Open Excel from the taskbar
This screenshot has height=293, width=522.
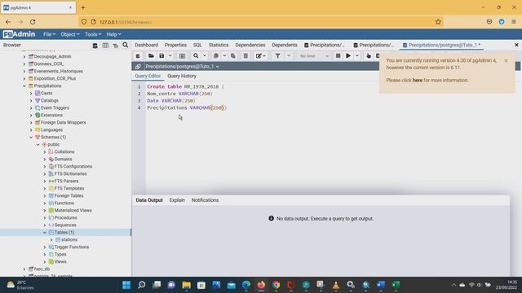pos(396,285)
